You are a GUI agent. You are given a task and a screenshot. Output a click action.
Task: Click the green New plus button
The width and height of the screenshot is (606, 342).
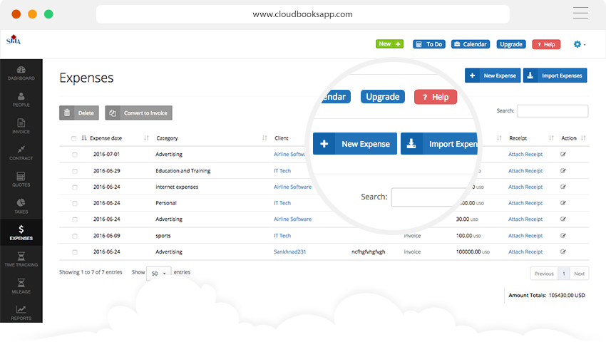pos(389,44)
